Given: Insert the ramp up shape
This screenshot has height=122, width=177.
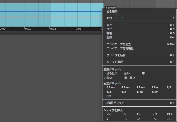Looking at the screenshot, I should click(154, 114).
